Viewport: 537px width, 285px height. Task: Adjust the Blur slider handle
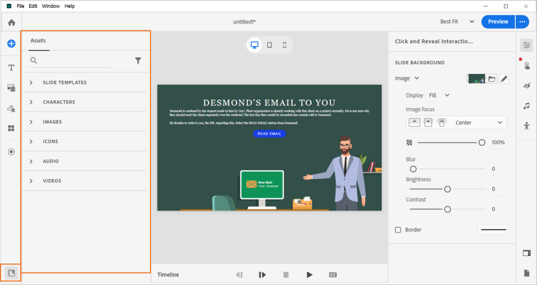click(x=413, y=169)
